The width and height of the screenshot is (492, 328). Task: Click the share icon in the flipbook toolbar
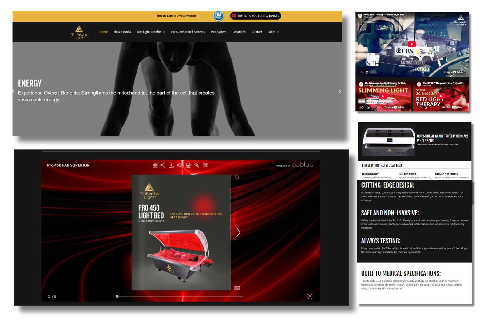click(163, 165)
